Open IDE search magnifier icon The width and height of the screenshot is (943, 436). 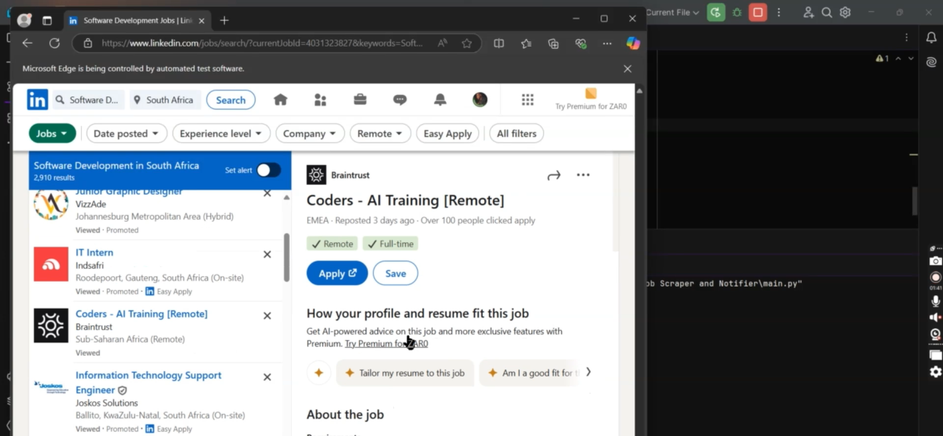(x=827, y=12)
